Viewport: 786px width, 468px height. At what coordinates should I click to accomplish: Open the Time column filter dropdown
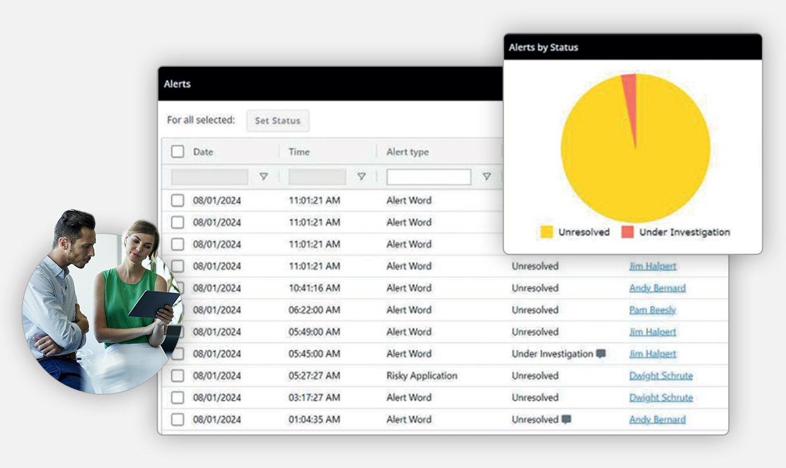click(x=362, y=176)
